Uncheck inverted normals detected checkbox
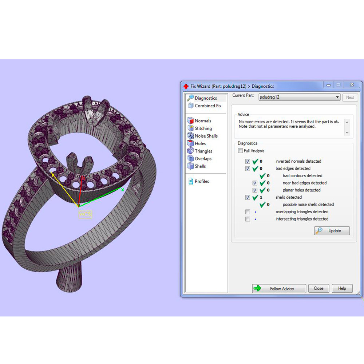364x364 pixels. click(x=248, y=161)
